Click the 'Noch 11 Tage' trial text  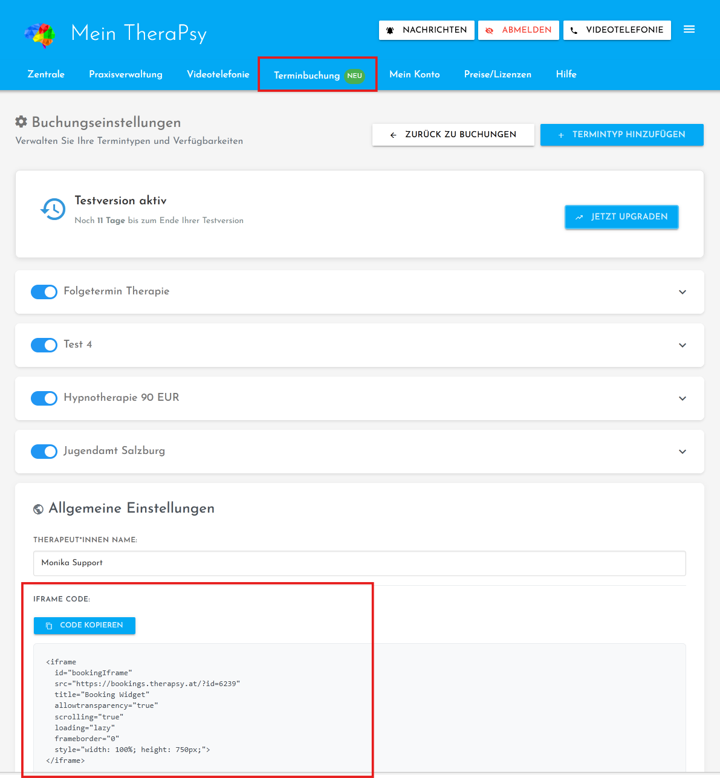click(x=159, y=221)
